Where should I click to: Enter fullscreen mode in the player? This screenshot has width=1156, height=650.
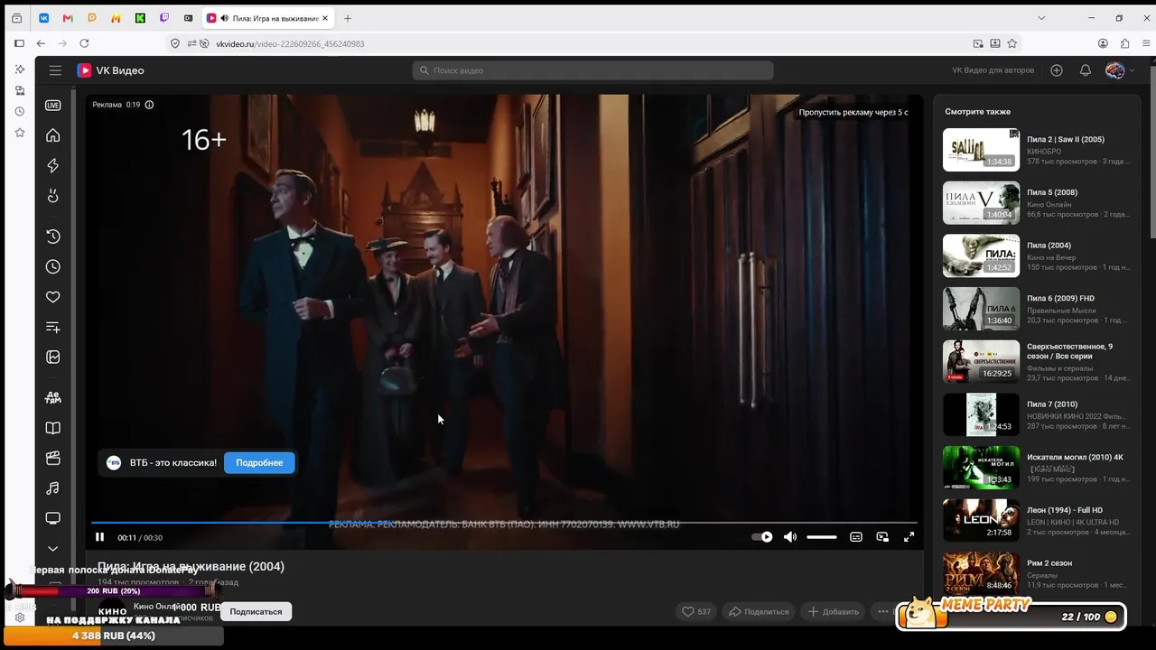coord(909,537)
